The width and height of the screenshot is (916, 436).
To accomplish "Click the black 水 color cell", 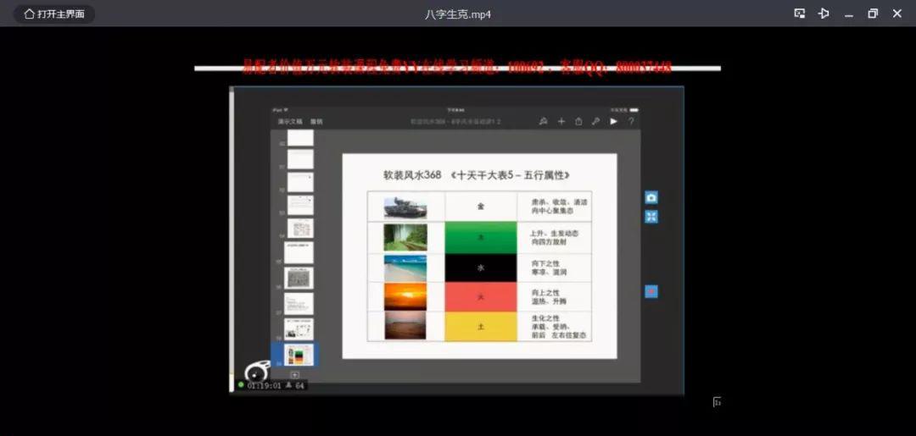I will [x=481, y=268].
